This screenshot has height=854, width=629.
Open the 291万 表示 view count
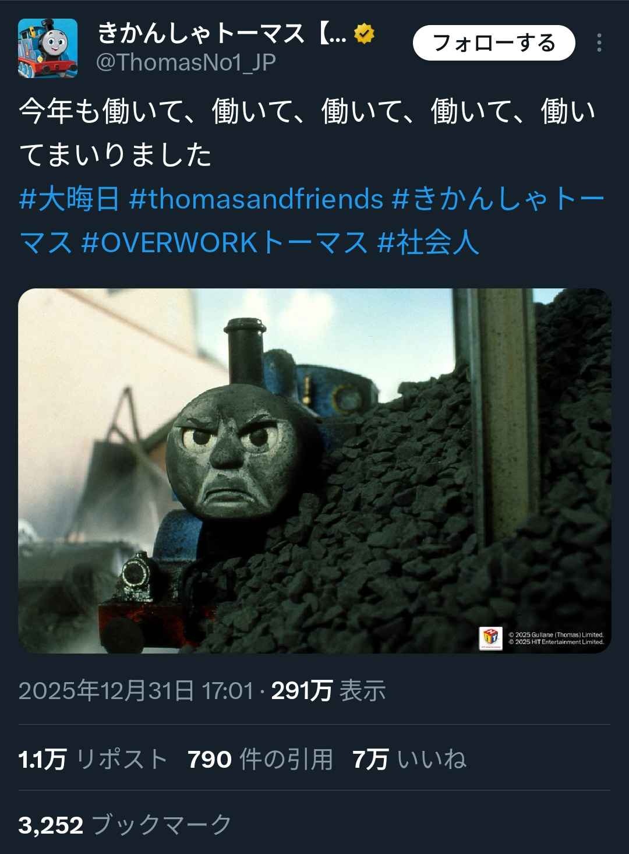click(328, 691)
